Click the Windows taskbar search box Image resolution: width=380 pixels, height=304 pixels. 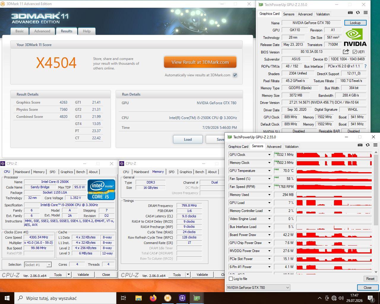(65, 298)
